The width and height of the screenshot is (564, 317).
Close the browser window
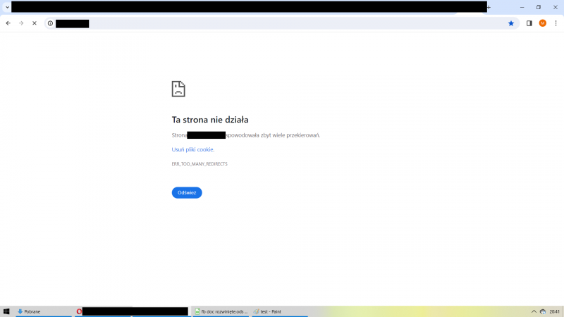tap(556, 7)
